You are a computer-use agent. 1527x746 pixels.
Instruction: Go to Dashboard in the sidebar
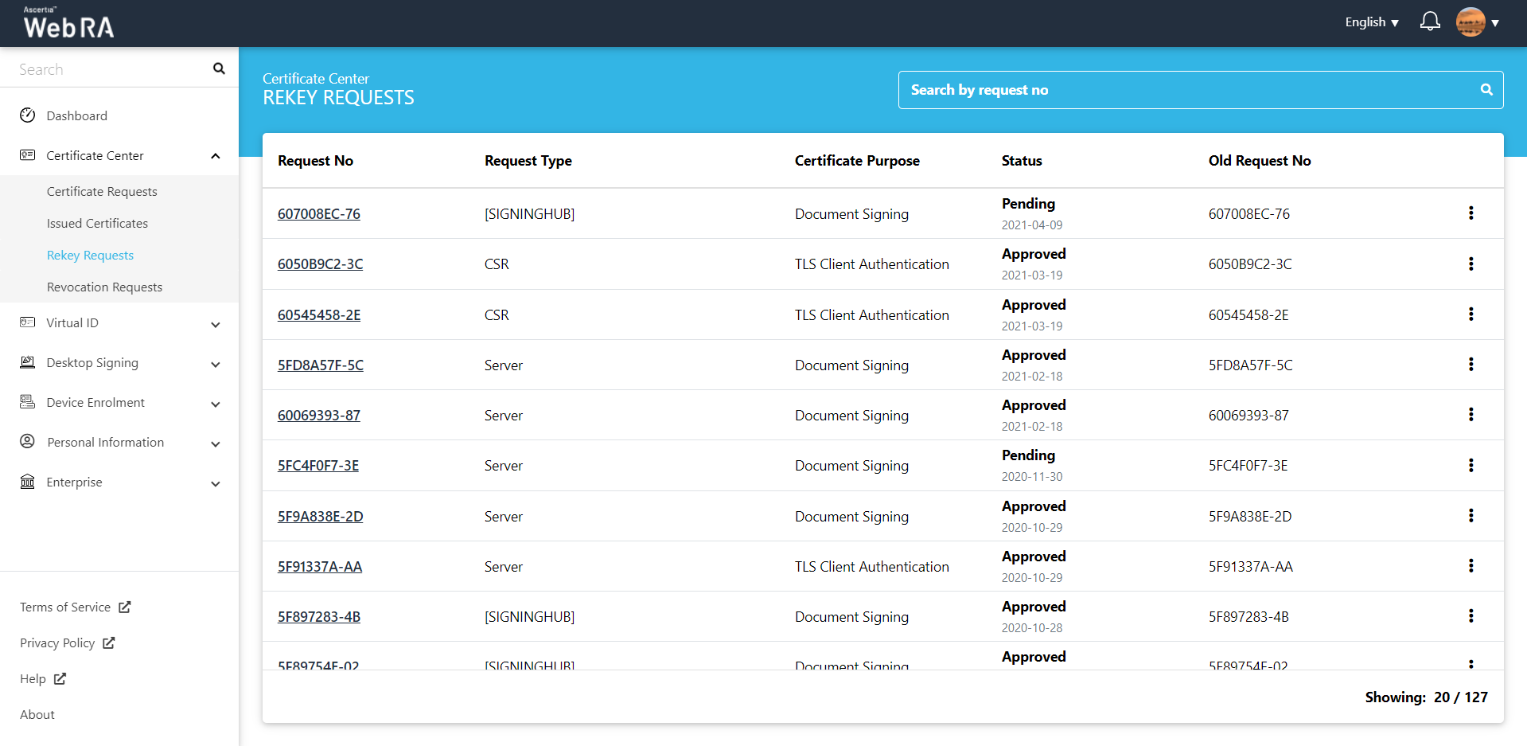point(76,116)
